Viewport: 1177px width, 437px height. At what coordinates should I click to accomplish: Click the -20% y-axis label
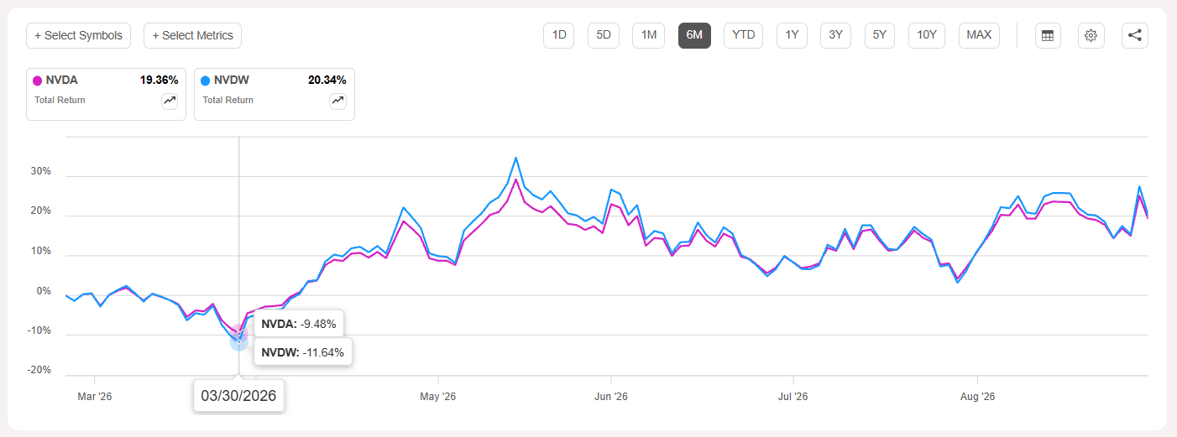tap(39, 370)
